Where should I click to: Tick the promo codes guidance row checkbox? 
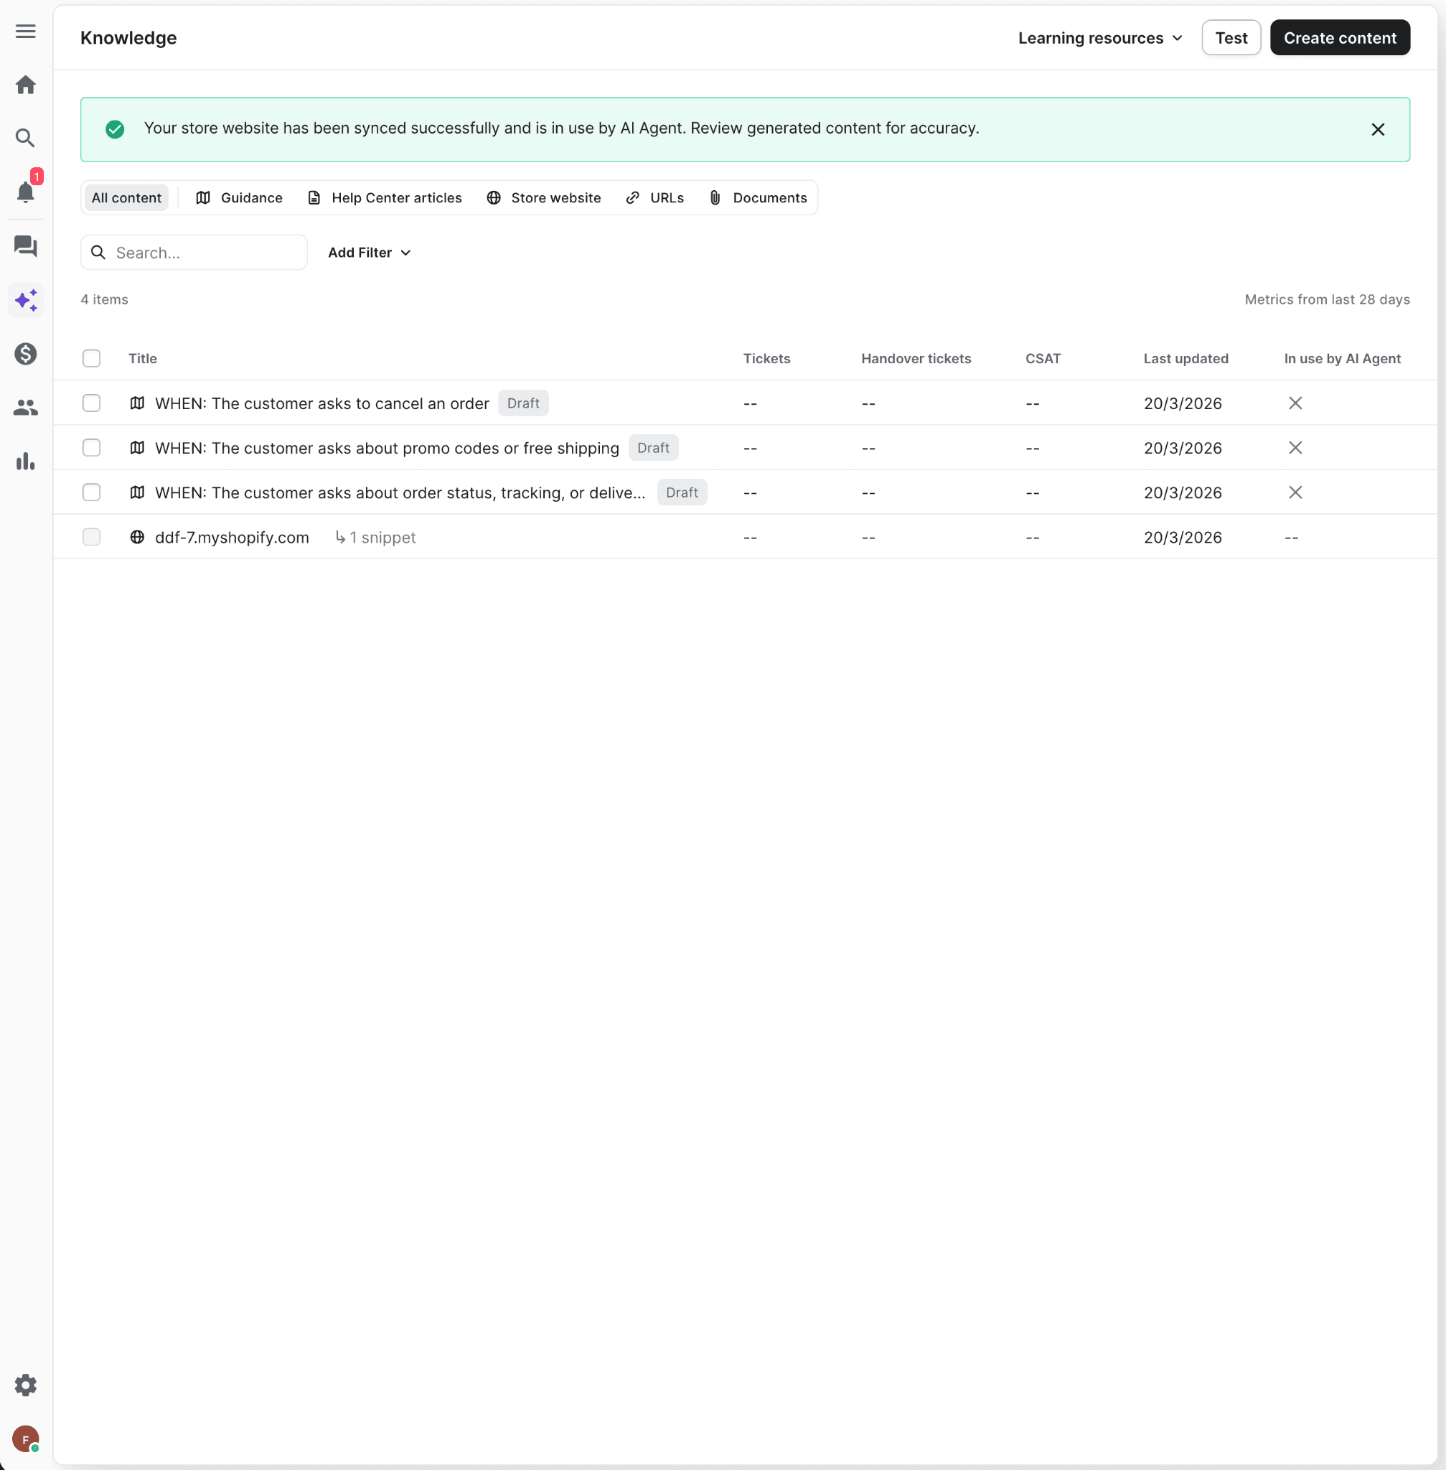point(91,448)
